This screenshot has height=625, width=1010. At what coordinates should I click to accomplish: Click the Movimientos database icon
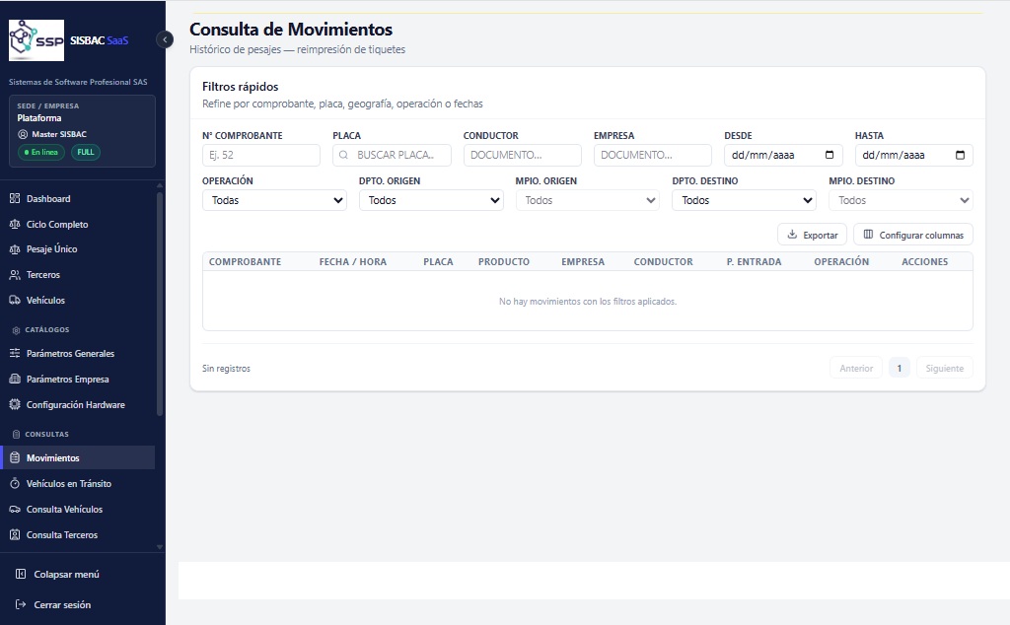click(15, 457)
